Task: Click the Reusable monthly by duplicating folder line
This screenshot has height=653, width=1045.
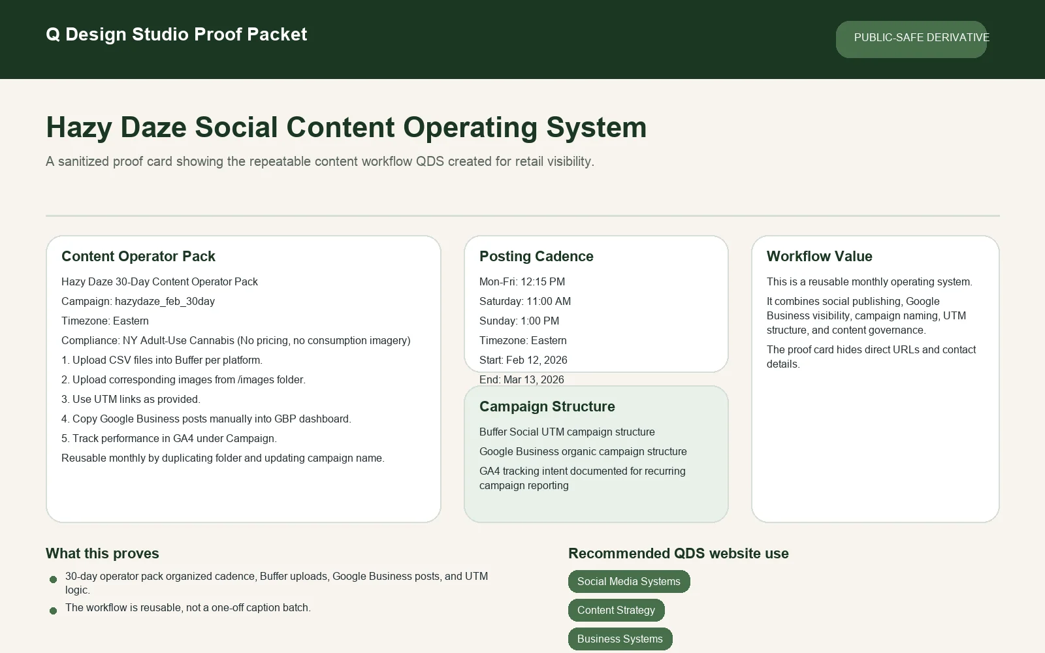Action: tap(223, 458)
